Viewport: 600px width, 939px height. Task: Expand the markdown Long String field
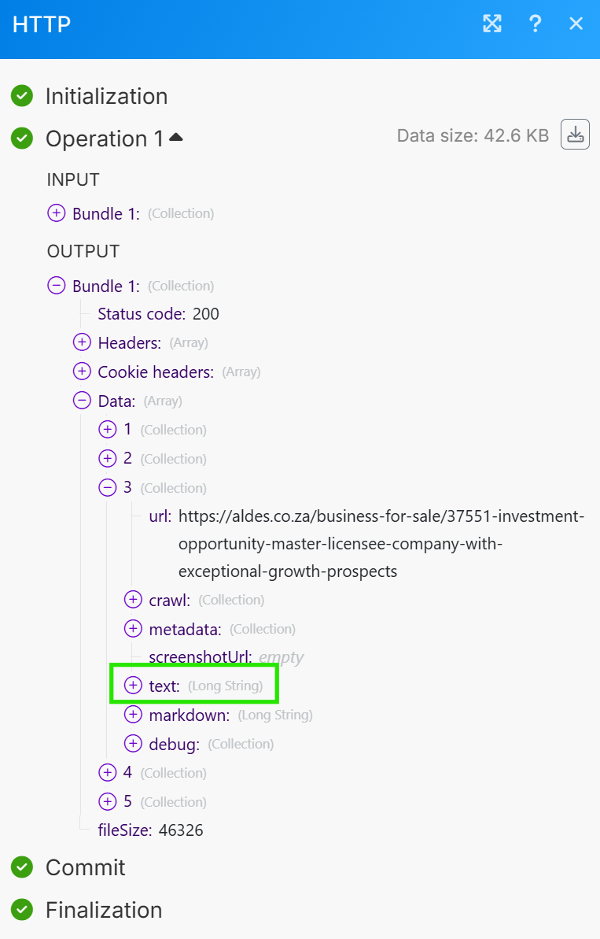click(x=133, y=715)
